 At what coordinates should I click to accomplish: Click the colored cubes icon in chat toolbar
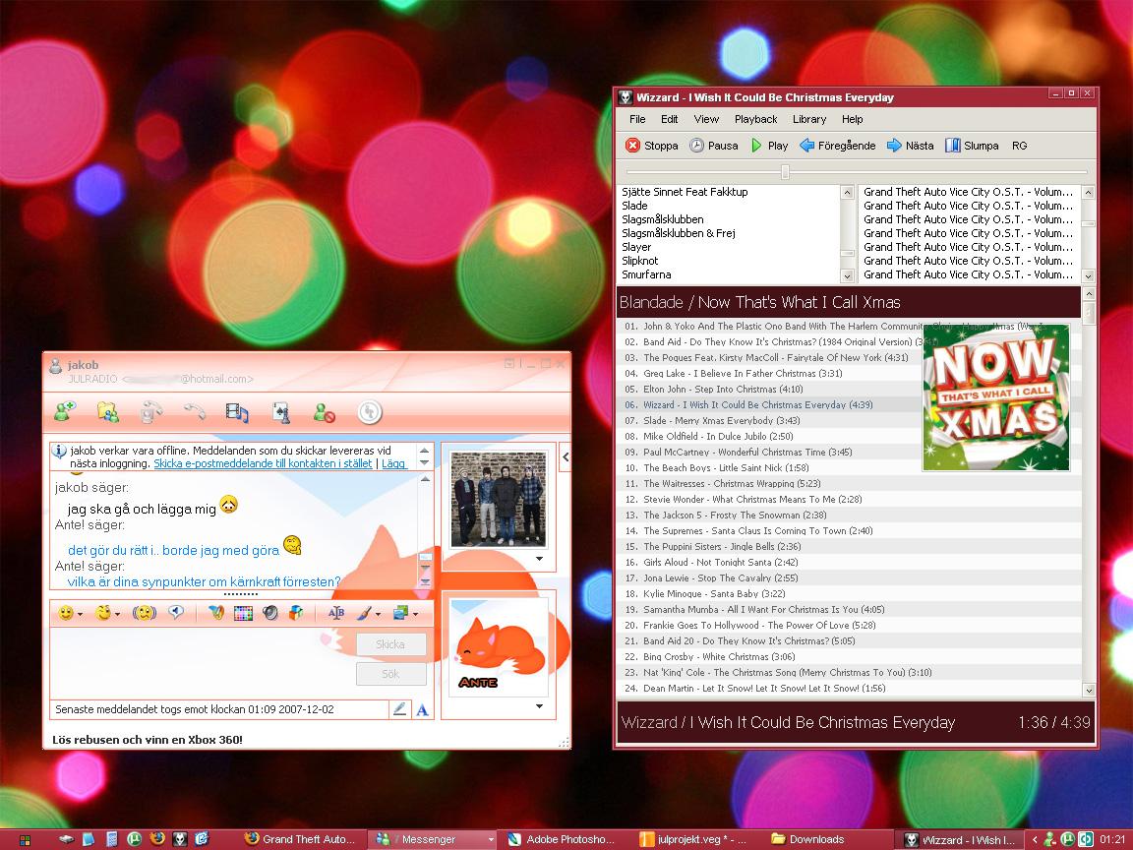tap(296, 613)
